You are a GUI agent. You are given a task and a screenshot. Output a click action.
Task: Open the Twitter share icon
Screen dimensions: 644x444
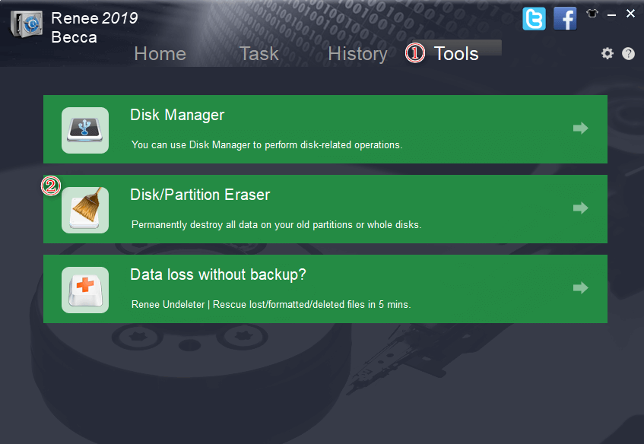pos(535,18)
